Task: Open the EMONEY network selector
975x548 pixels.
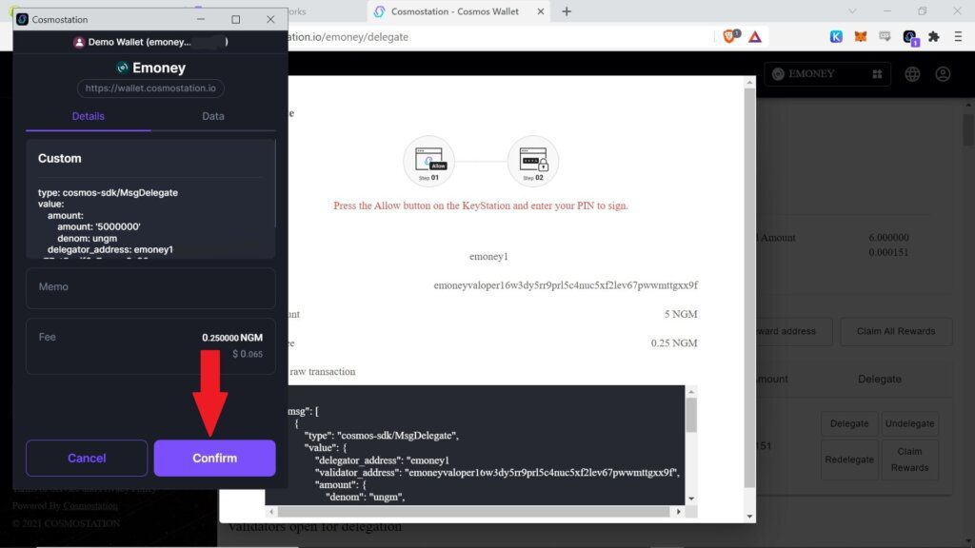Action: pos(827,74)
